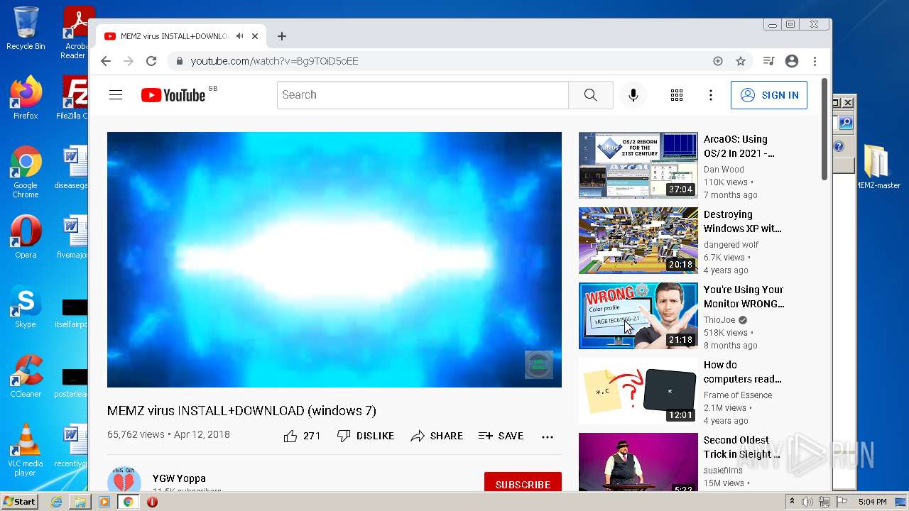Viewport: 909px width, 511px height.
Task: Go forward in Chrome
Action: (x=129, y=61)
